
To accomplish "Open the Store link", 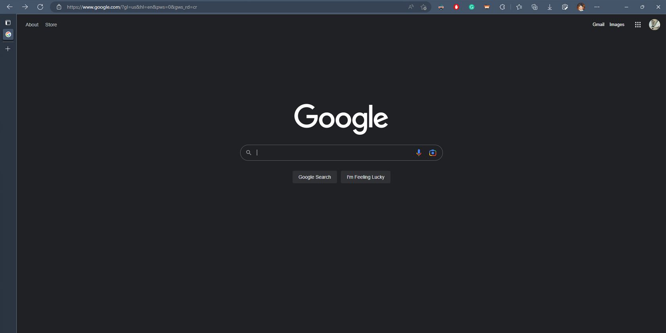I will point(51,25).
